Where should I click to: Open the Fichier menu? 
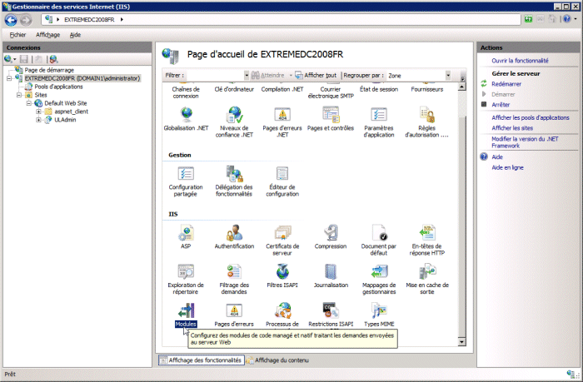coord(17,35)
